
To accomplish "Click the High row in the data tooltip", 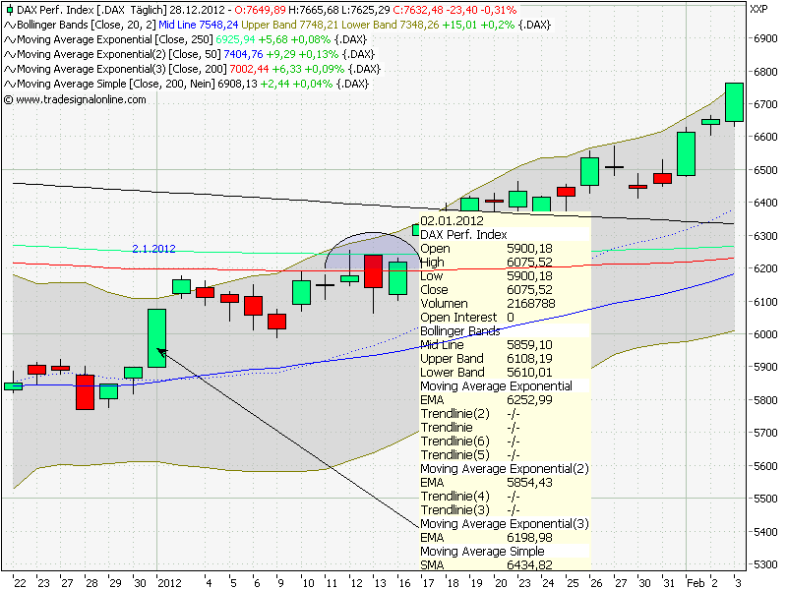I will pos(505,263).
